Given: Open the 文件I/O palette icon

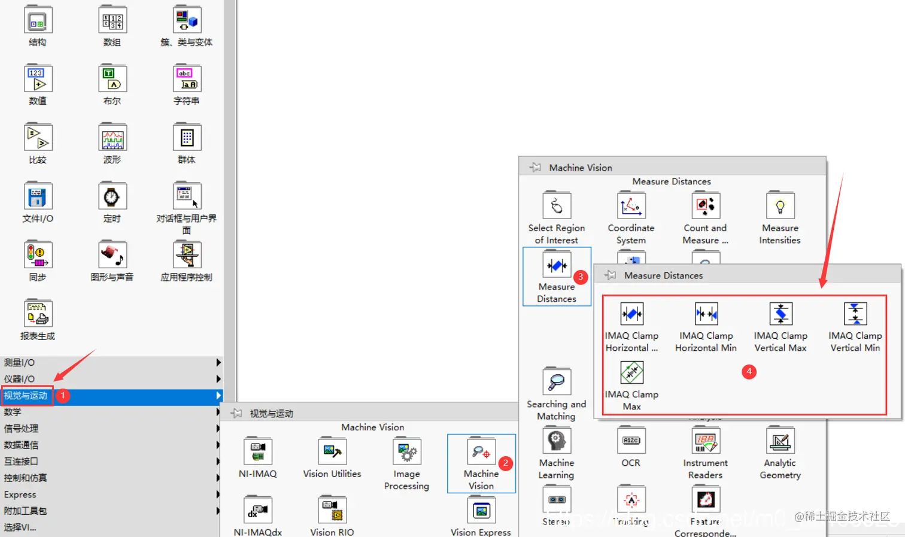Looking at the screenshot, I should point(38,196).
